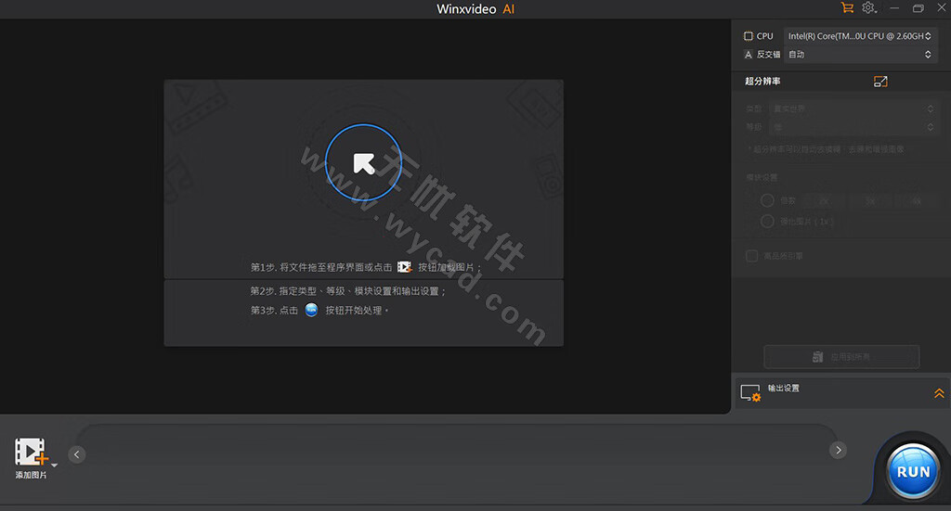
Task: Click the arrow circle in the drop area
Action: tap(364, 163)
